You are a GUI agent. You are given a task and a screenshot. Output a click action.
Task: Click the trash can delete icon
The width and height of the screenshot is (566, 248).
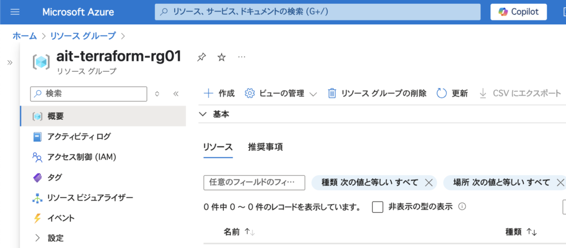coord(332,94)
